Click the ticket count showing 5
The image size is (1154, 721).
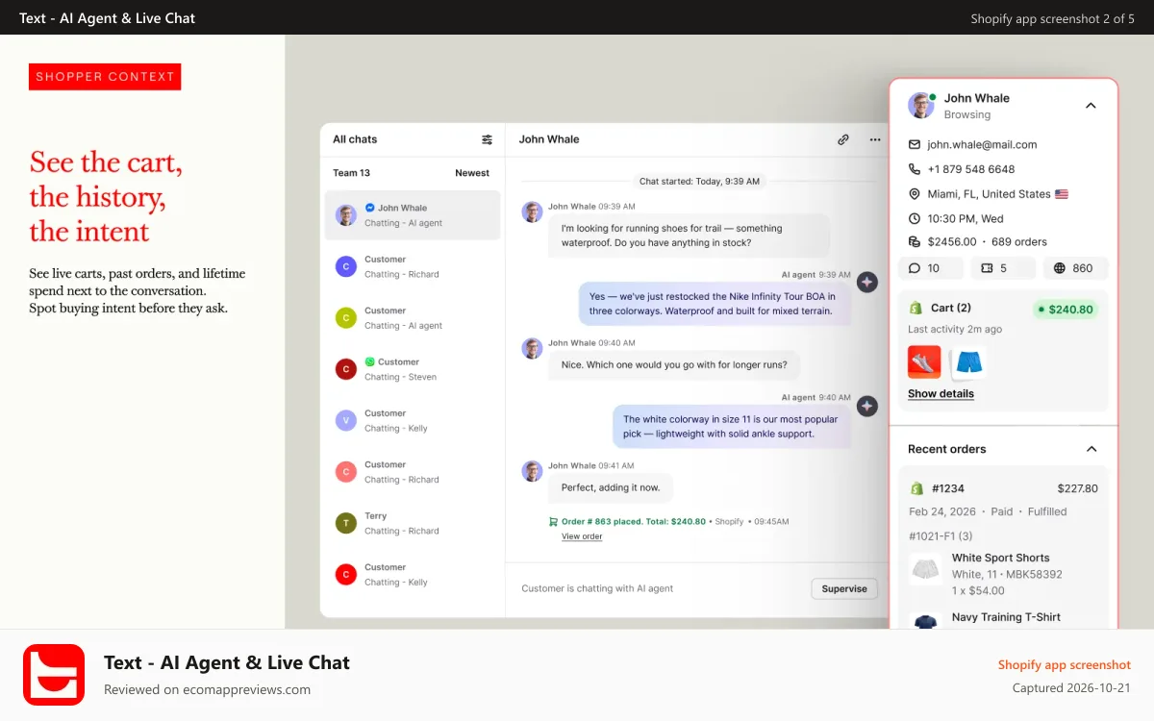coord(1003,268)
